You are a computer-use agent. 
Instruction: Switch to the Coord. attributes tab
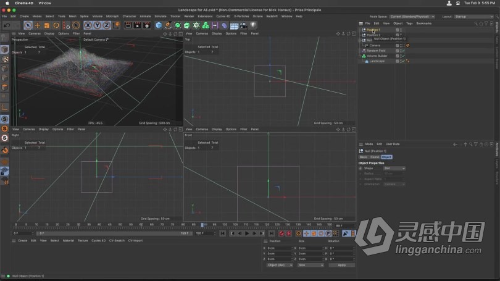[x=375, y=157]
